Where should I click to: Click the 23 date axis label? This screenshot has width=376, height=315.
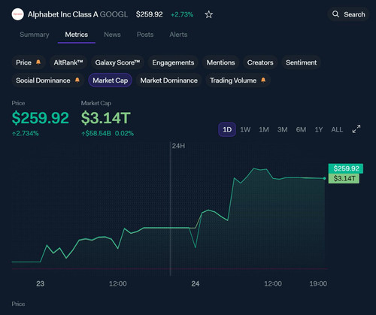[x=40, y=283]
